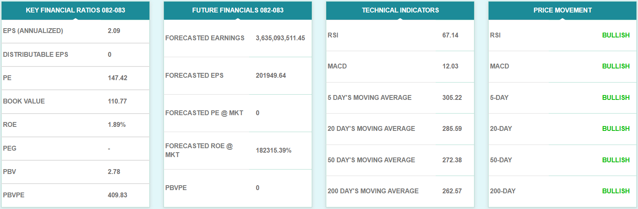Click the ROE 1.89% value
Screen dimensions: 638x209
pyautogui.click(x=117, y=125)
